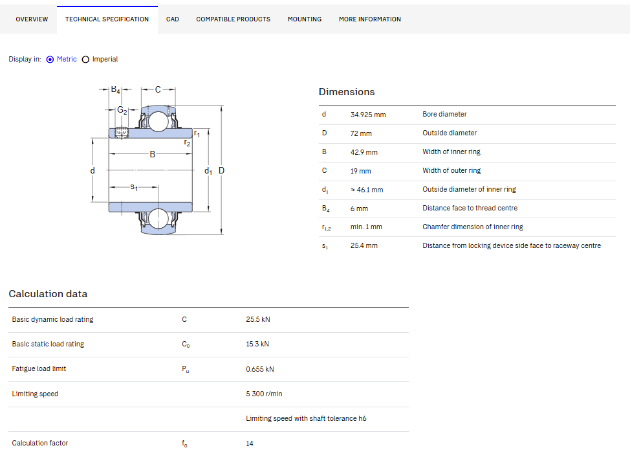630x461 pixels.
Task: Click the Bore diameter description
Action: pos(444,114)
